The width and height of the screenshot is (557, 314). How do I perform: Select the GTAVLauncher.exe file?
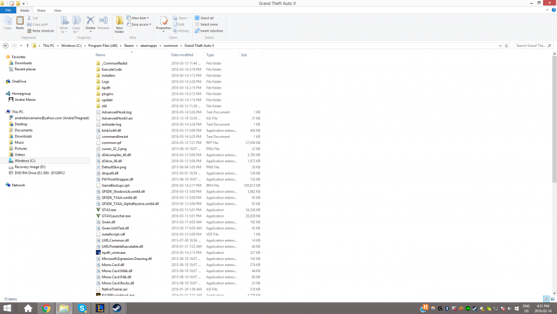coord(116,216)
